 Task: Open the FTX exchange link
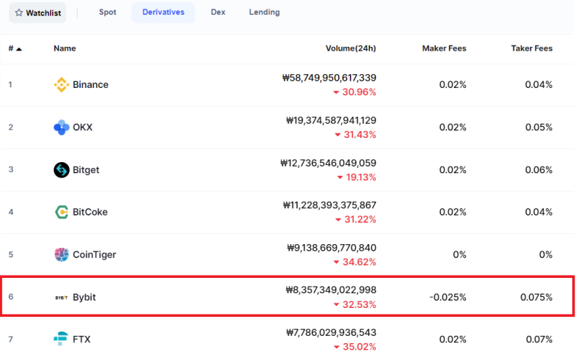(x=81, y=339)
